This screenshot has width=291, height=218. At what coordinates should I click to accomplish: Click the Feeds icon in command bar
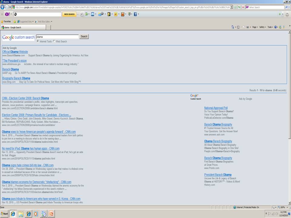(x=238, y=27)
